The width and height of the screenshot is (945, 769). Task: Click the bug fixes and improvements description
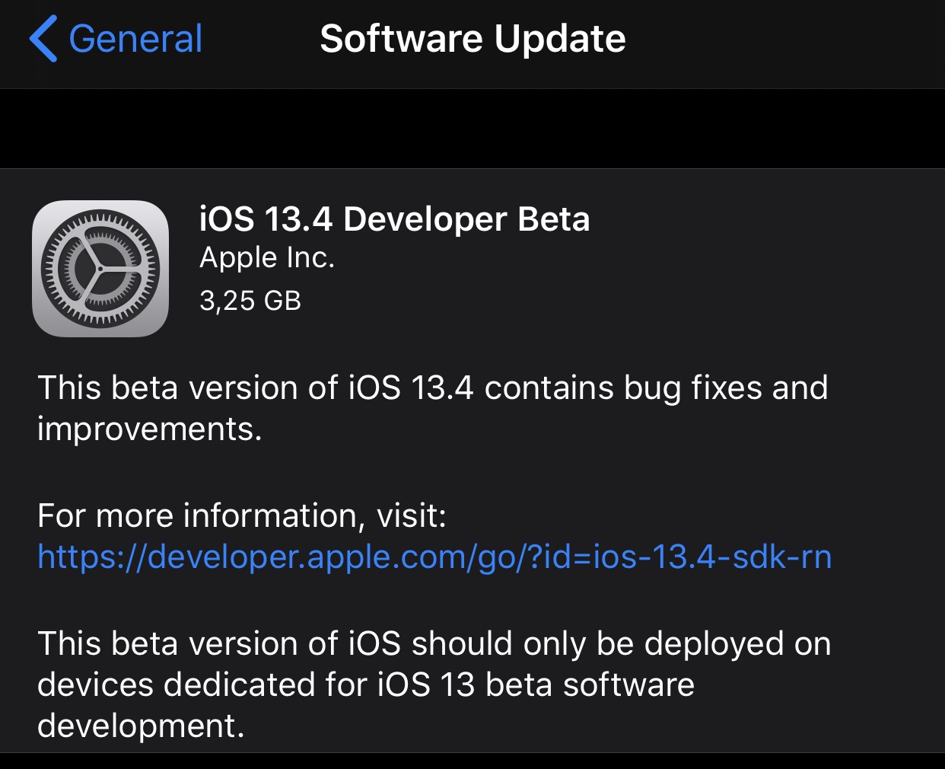433,408
